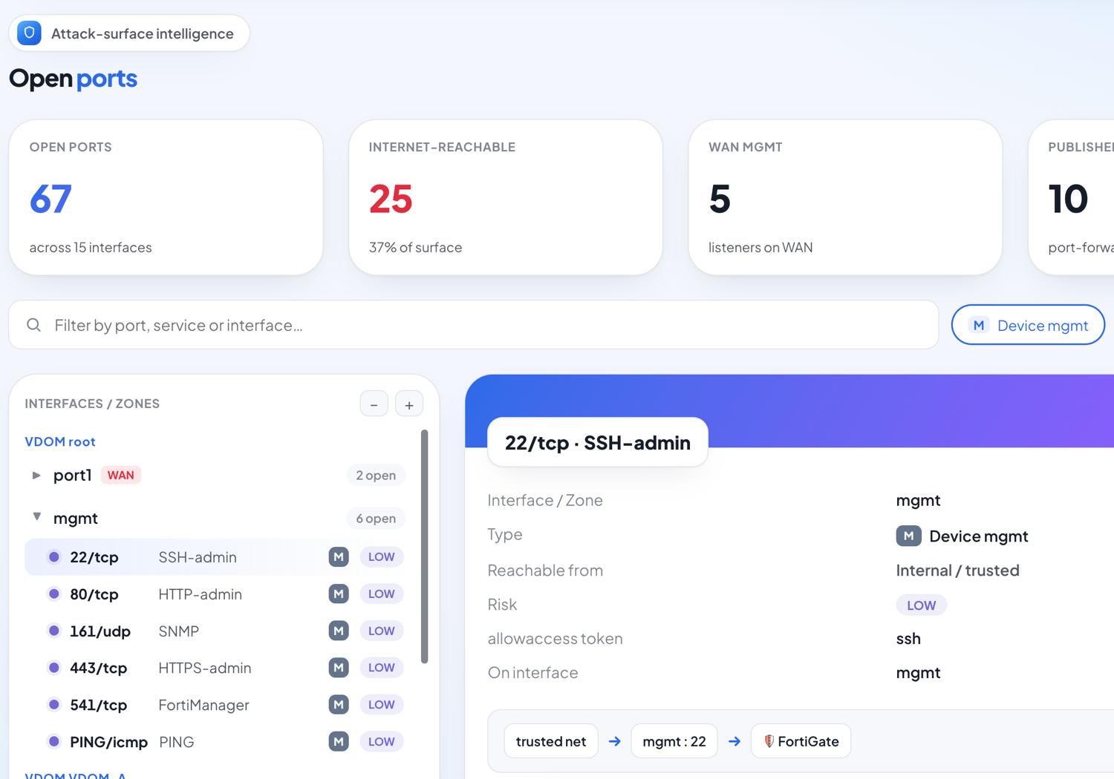Click the LOW risk badge in details
The image size is (1114, 779).
(x=922, y=605)
